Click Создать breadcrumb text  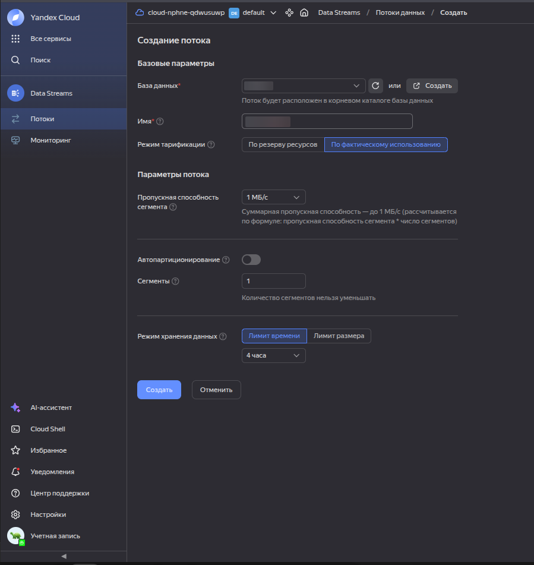453,12
